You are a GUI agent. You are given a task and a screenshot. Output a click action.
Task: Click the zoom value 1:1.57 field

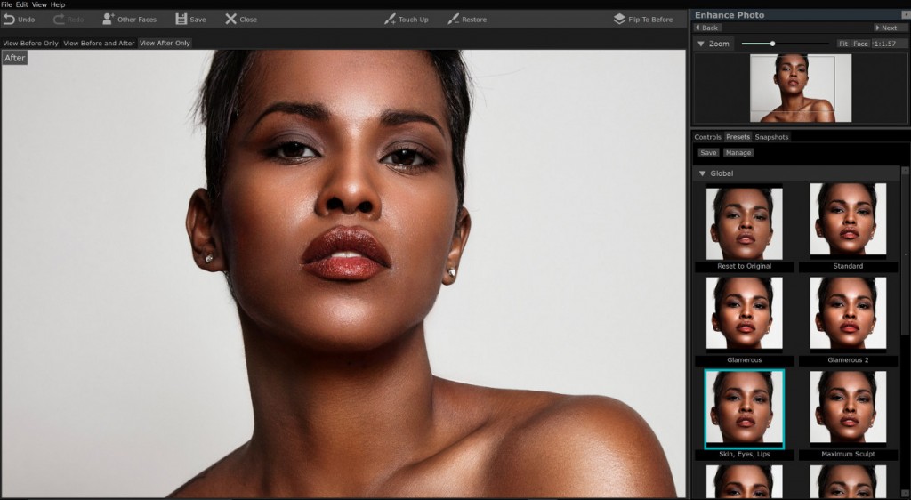pos(889,44)
